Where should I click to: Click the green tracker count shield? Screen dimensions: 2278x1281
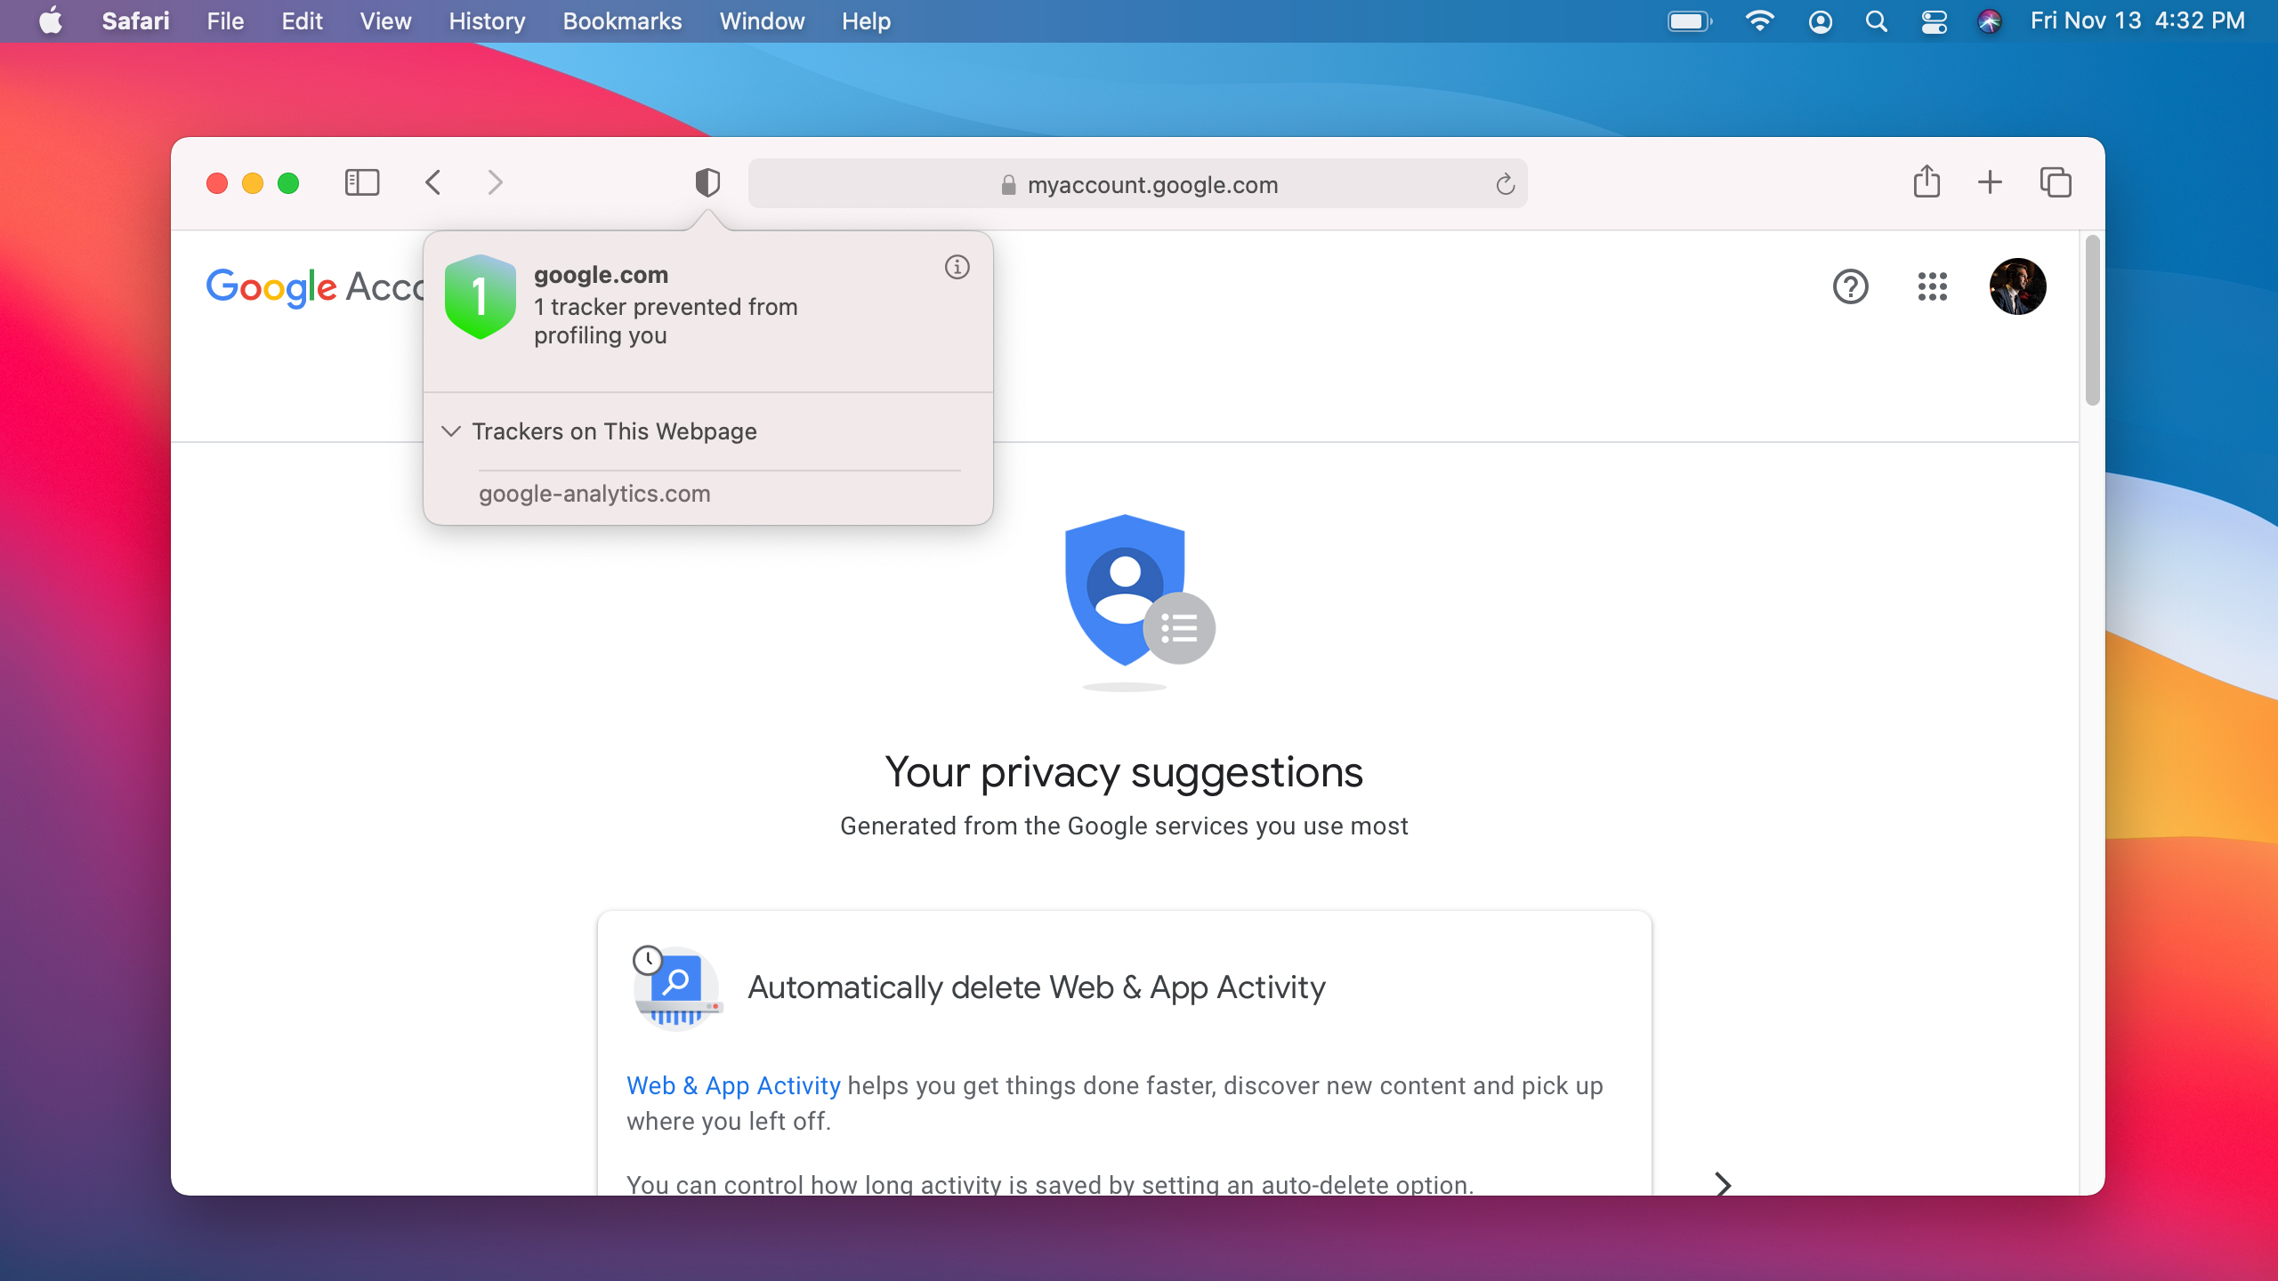point(480,297)
